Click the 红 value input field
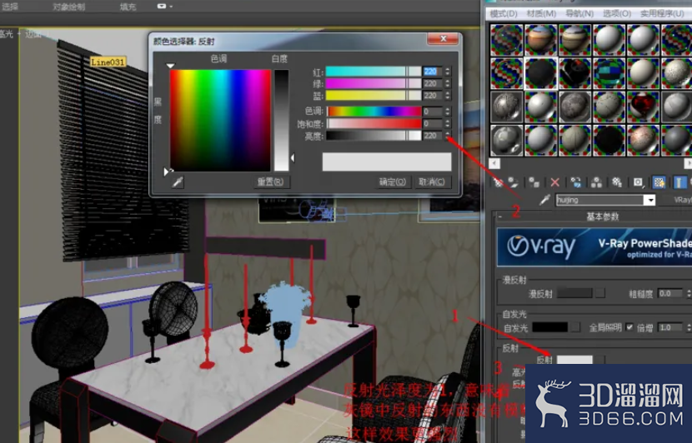The width and height of the screenshot is (692, 443). pyautogui.click(x=433, y=72)
